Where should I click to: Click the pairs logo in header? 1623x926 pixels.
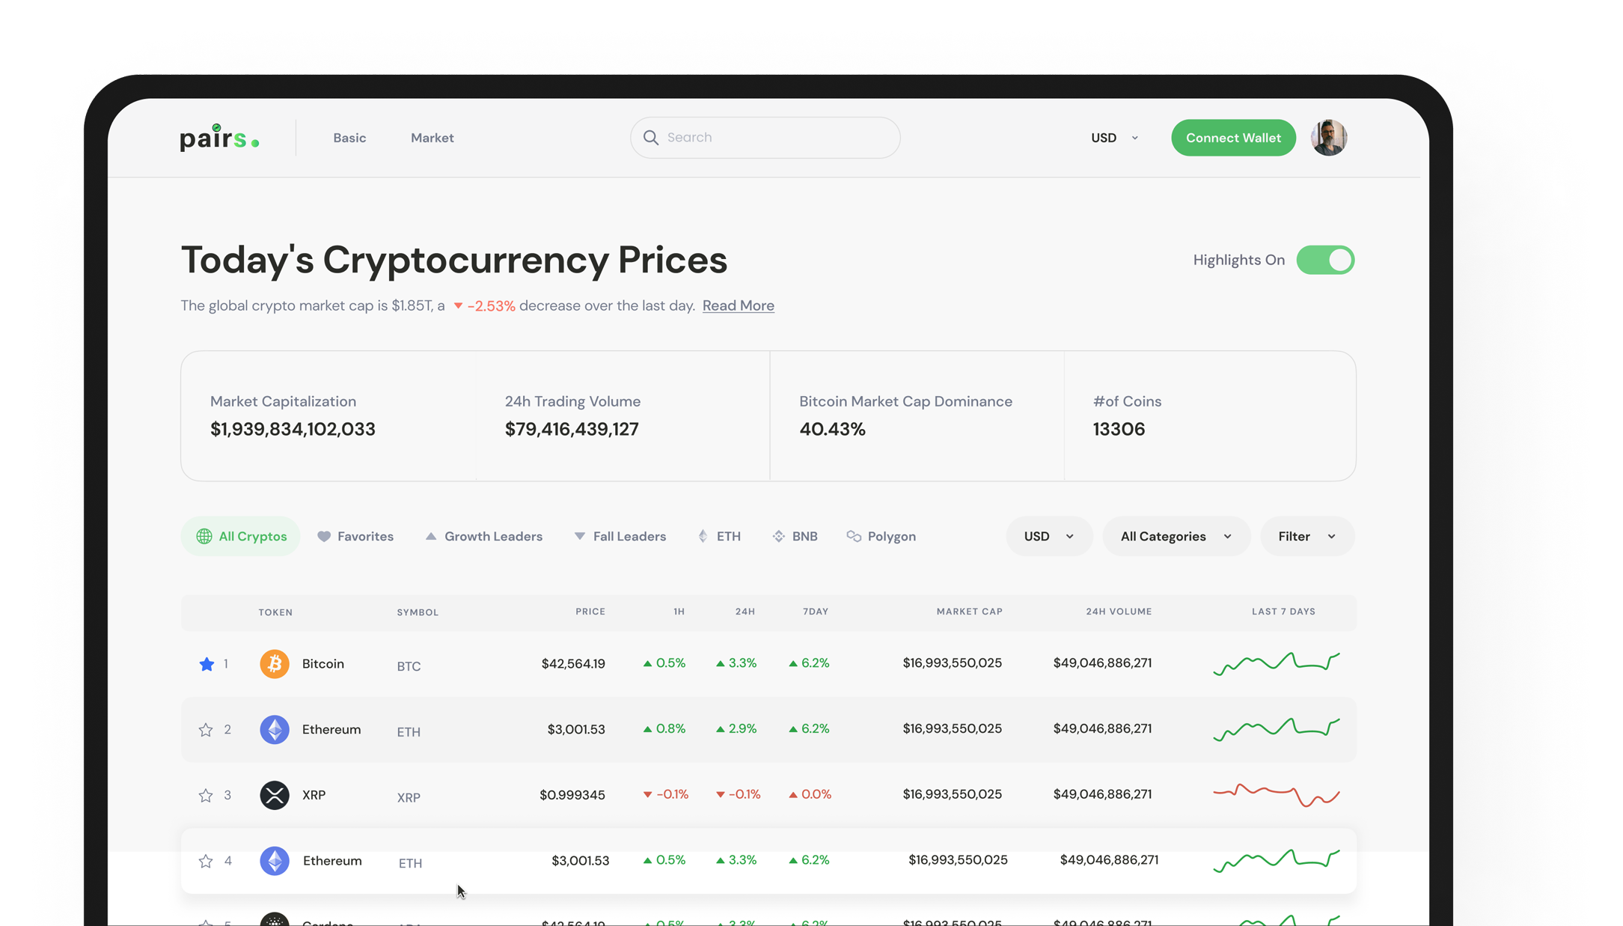[219, 138]
